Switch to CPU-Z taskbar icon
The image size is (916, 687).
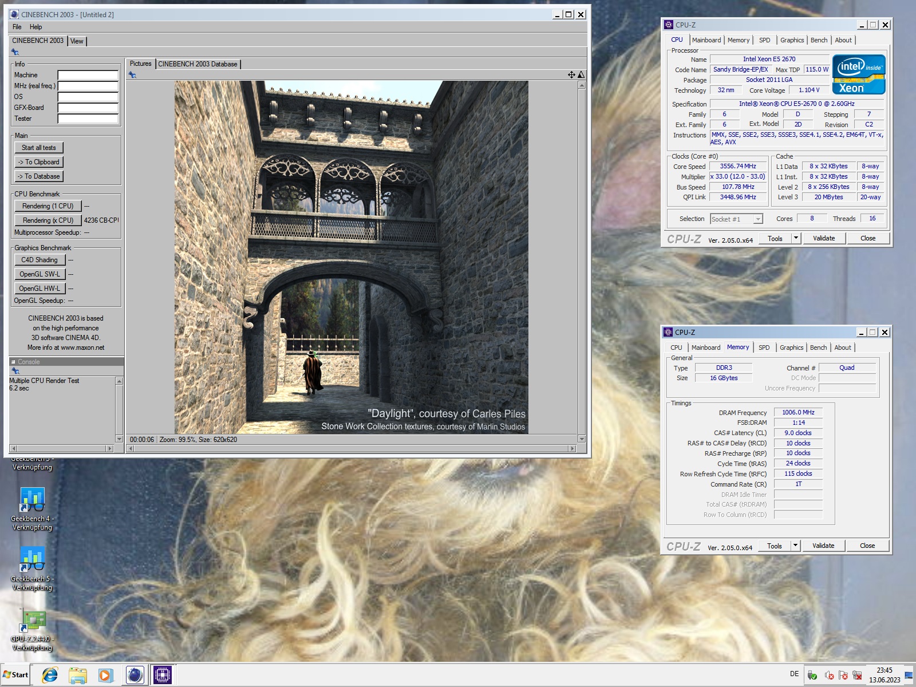point(162,675)
